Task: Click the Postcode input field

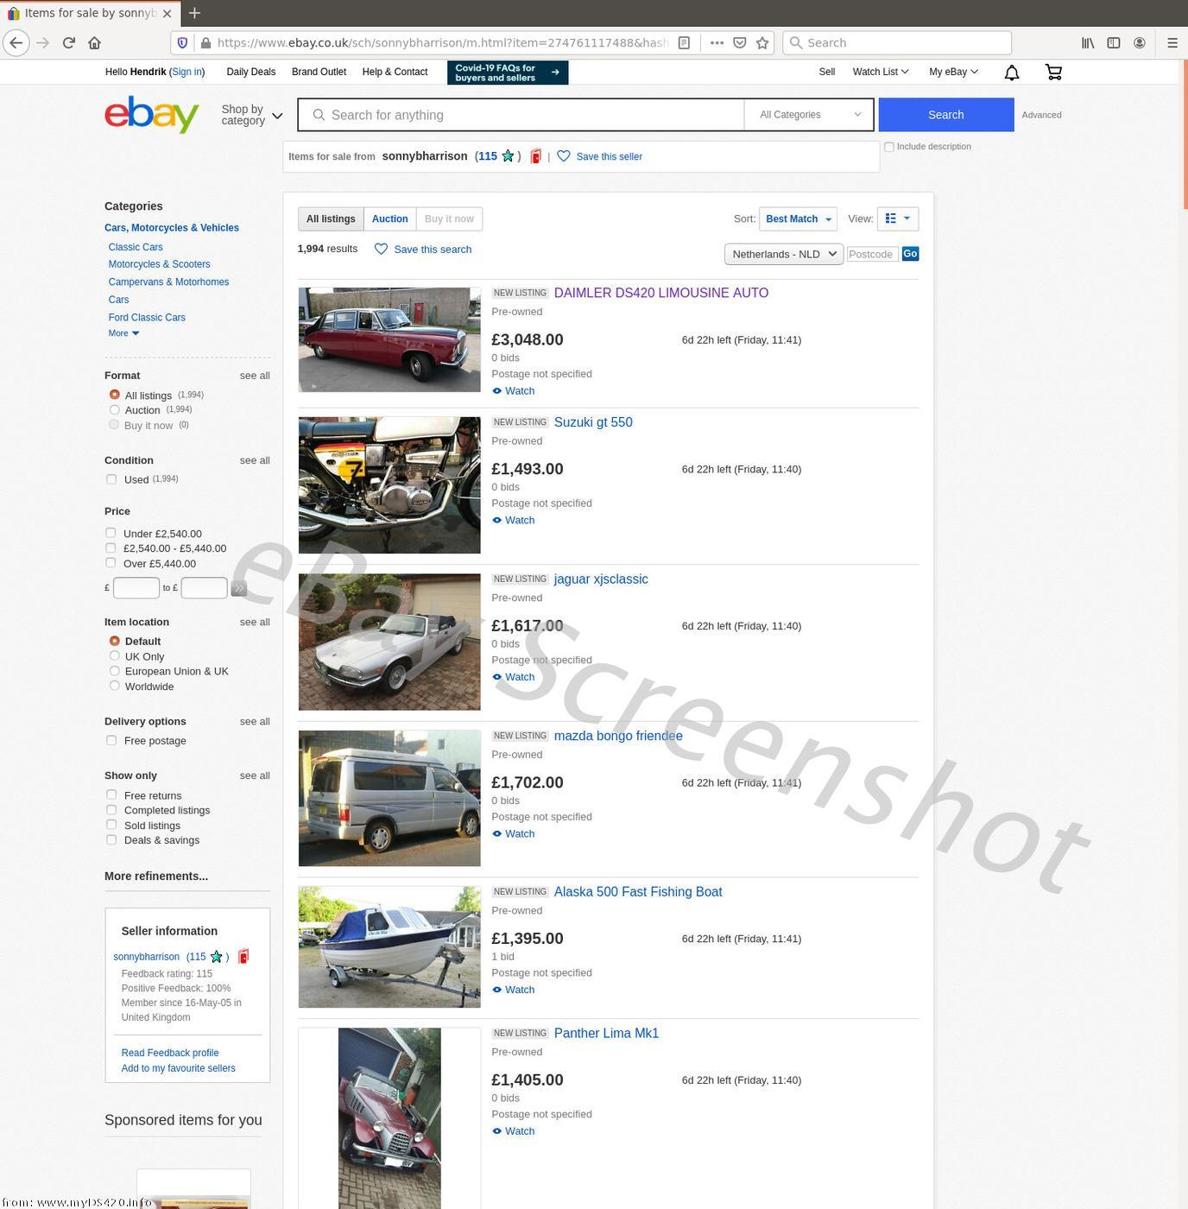Action: coord(872,254)
